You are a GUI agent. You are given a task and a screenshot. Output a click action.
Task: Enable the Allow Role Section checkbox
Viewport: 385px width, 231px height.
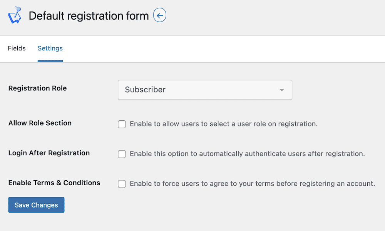(122, 124)
